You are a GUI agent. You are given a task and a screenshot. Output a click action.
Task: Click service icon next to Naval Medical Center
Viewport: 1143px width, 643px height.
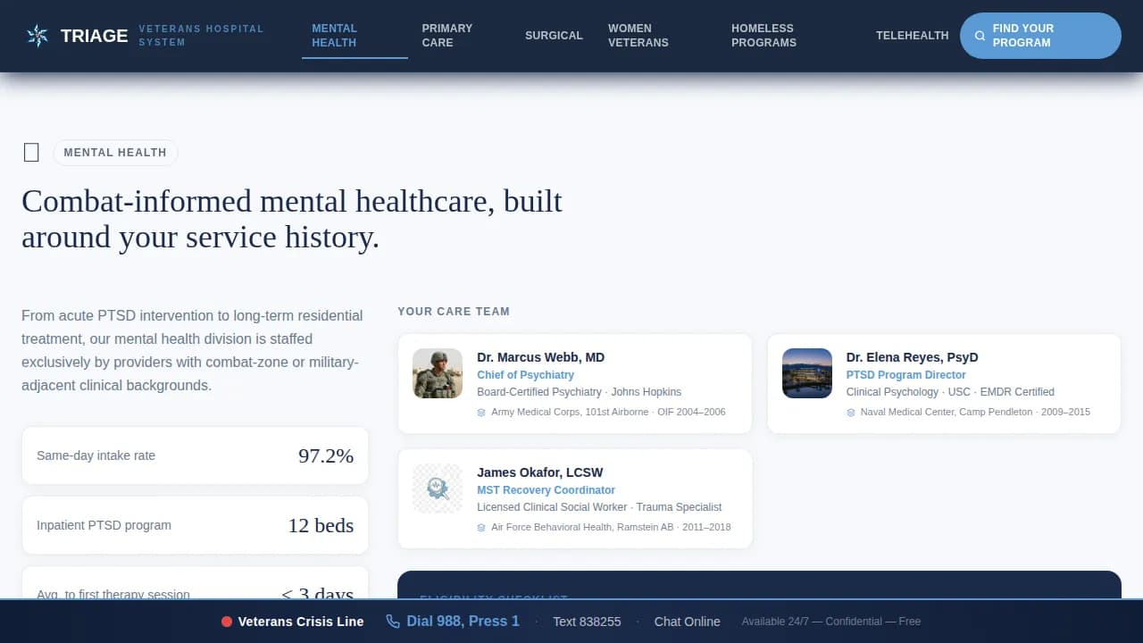click(x=851, y=413)
